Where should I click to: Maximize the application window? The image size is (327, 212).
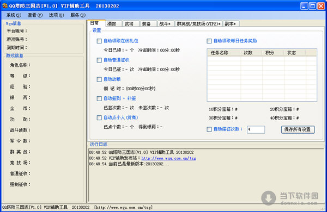pyautogui.click(x=312, y=6)
